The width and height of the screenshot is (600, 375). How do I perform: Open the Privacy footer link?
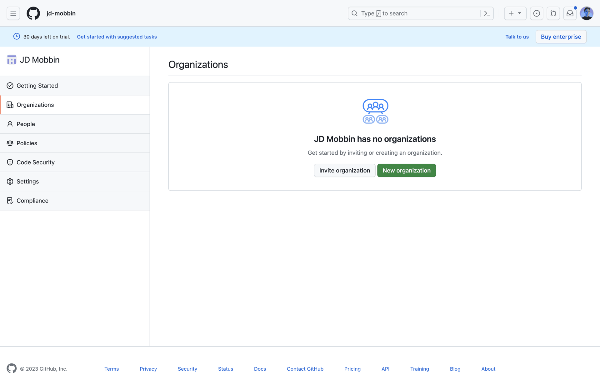pos(148,369)
